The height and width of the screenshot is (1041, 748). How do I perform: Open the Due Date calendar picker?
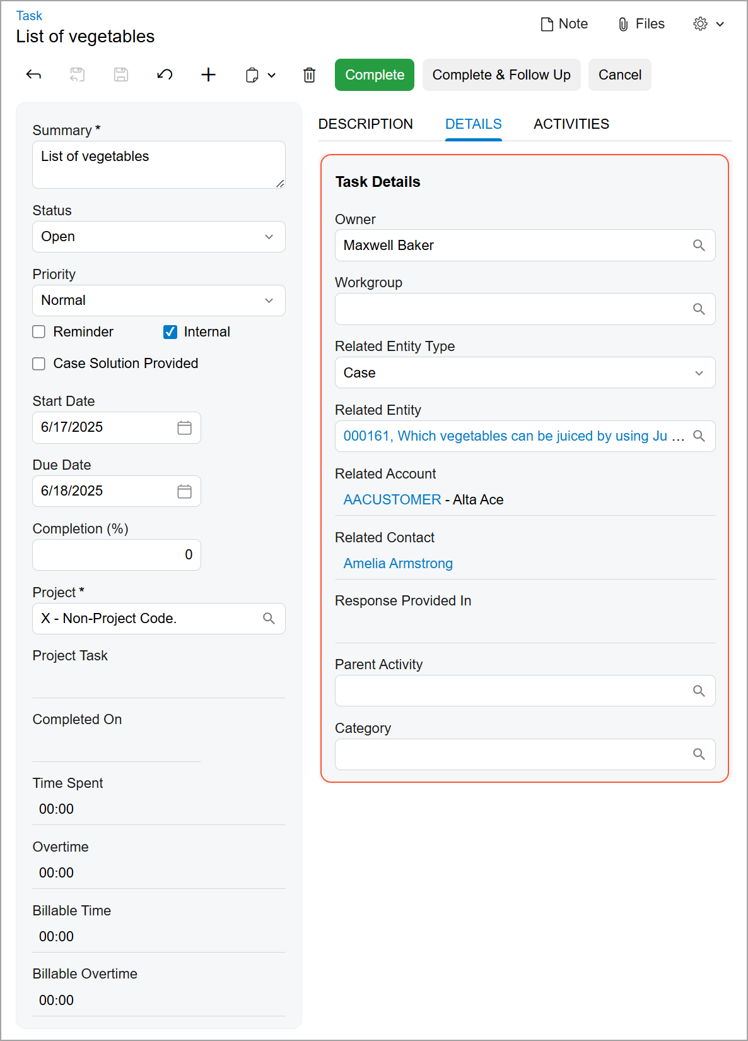[x=184, y=492]
